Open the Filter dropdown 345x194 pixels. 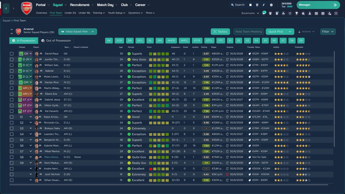click(328, 32)
